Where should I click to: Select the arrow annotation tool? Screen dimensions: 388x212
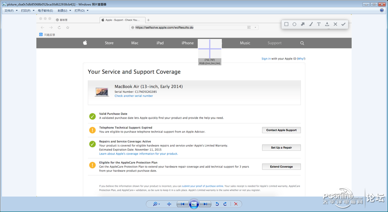303,24
